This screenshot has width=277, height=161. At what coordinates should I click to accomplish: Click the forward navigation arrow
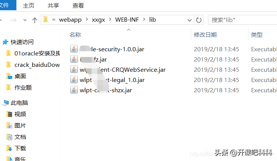(13, 20)
